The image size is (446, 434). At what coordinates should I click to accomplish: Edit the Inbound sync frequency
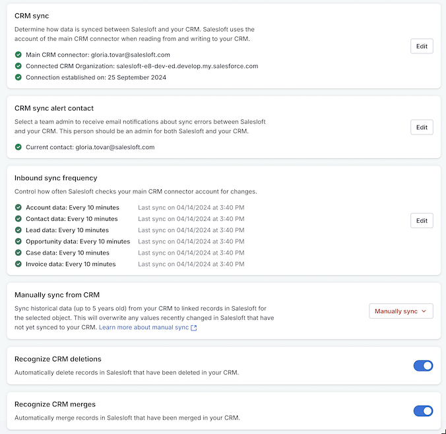(422, 220)
